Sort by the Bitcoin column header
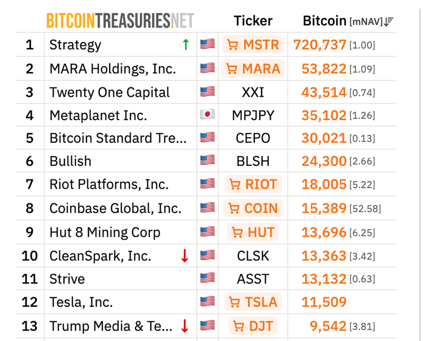The height and width of the screenshot is (341, 423). pyautogui.click(x=324, y=21)
